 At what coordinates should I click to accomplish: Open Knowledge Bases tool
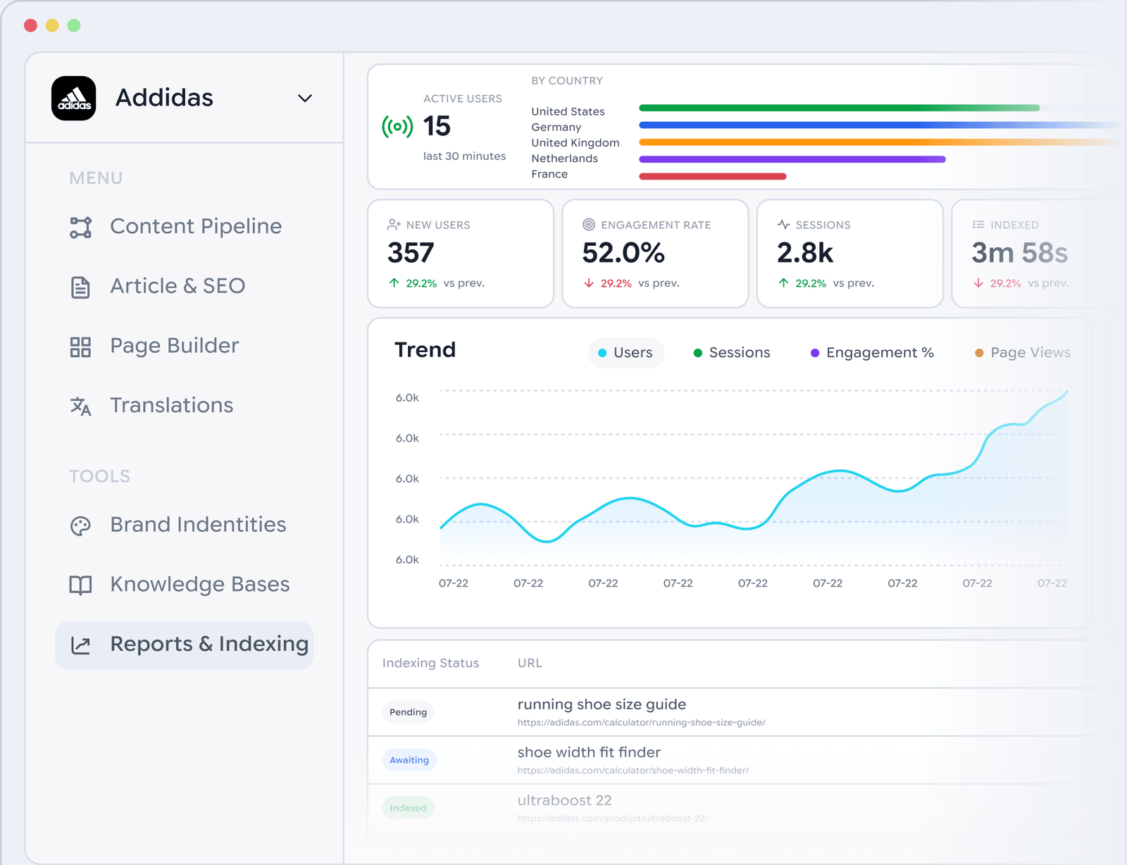tap(200, 585)
